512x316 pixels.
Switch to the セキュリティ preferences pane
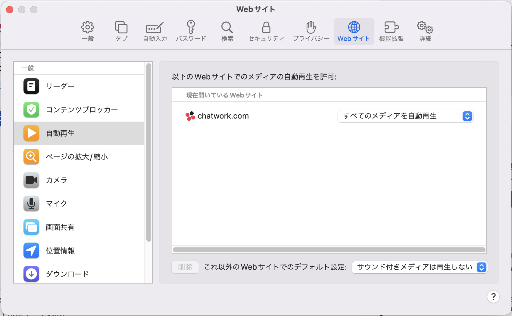[x=266, y=31]
